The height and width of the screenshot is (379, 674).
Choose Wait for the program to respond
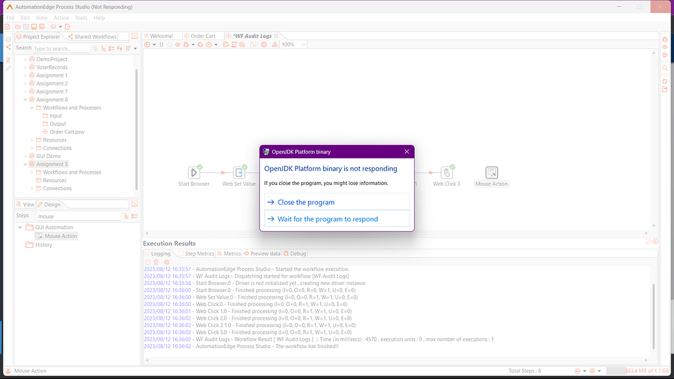tap(329, 218)
